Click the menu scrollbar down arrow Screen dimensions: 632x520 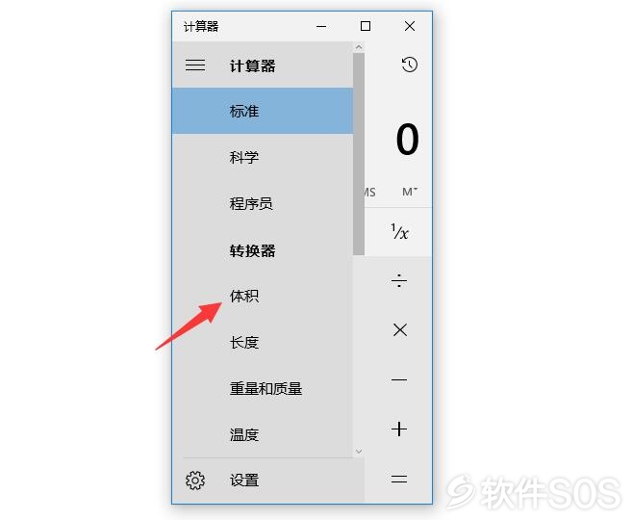(x=359, y=451)
